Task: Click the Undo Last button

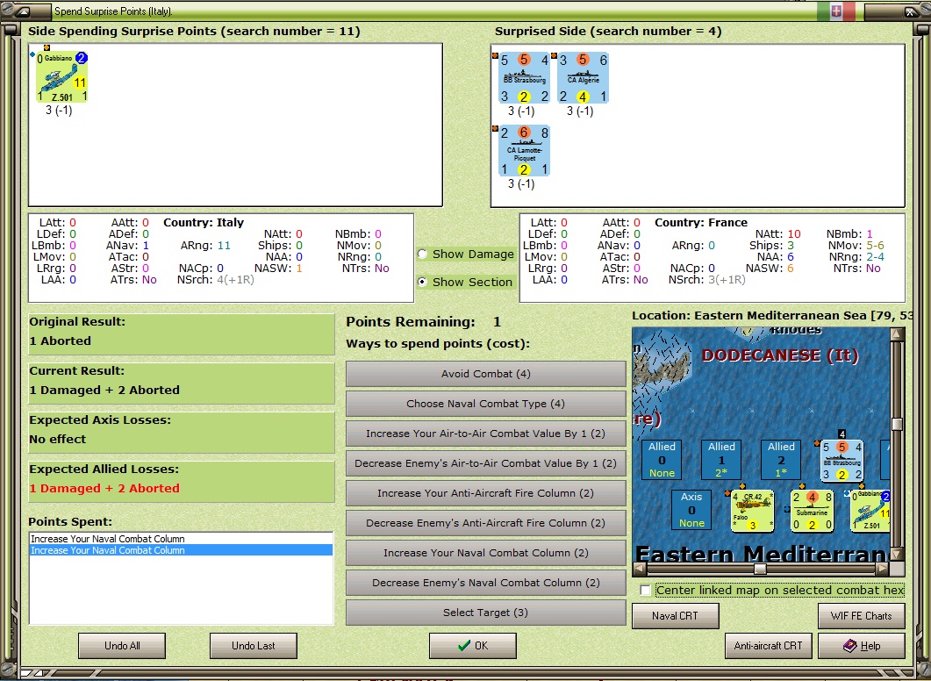Action: click(253, 646)
